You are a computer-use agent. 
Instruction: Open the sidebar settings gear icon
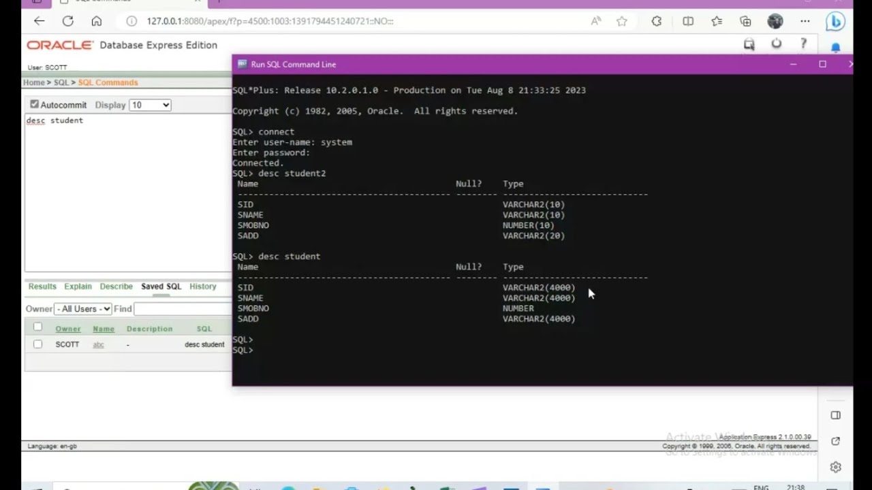836,467
